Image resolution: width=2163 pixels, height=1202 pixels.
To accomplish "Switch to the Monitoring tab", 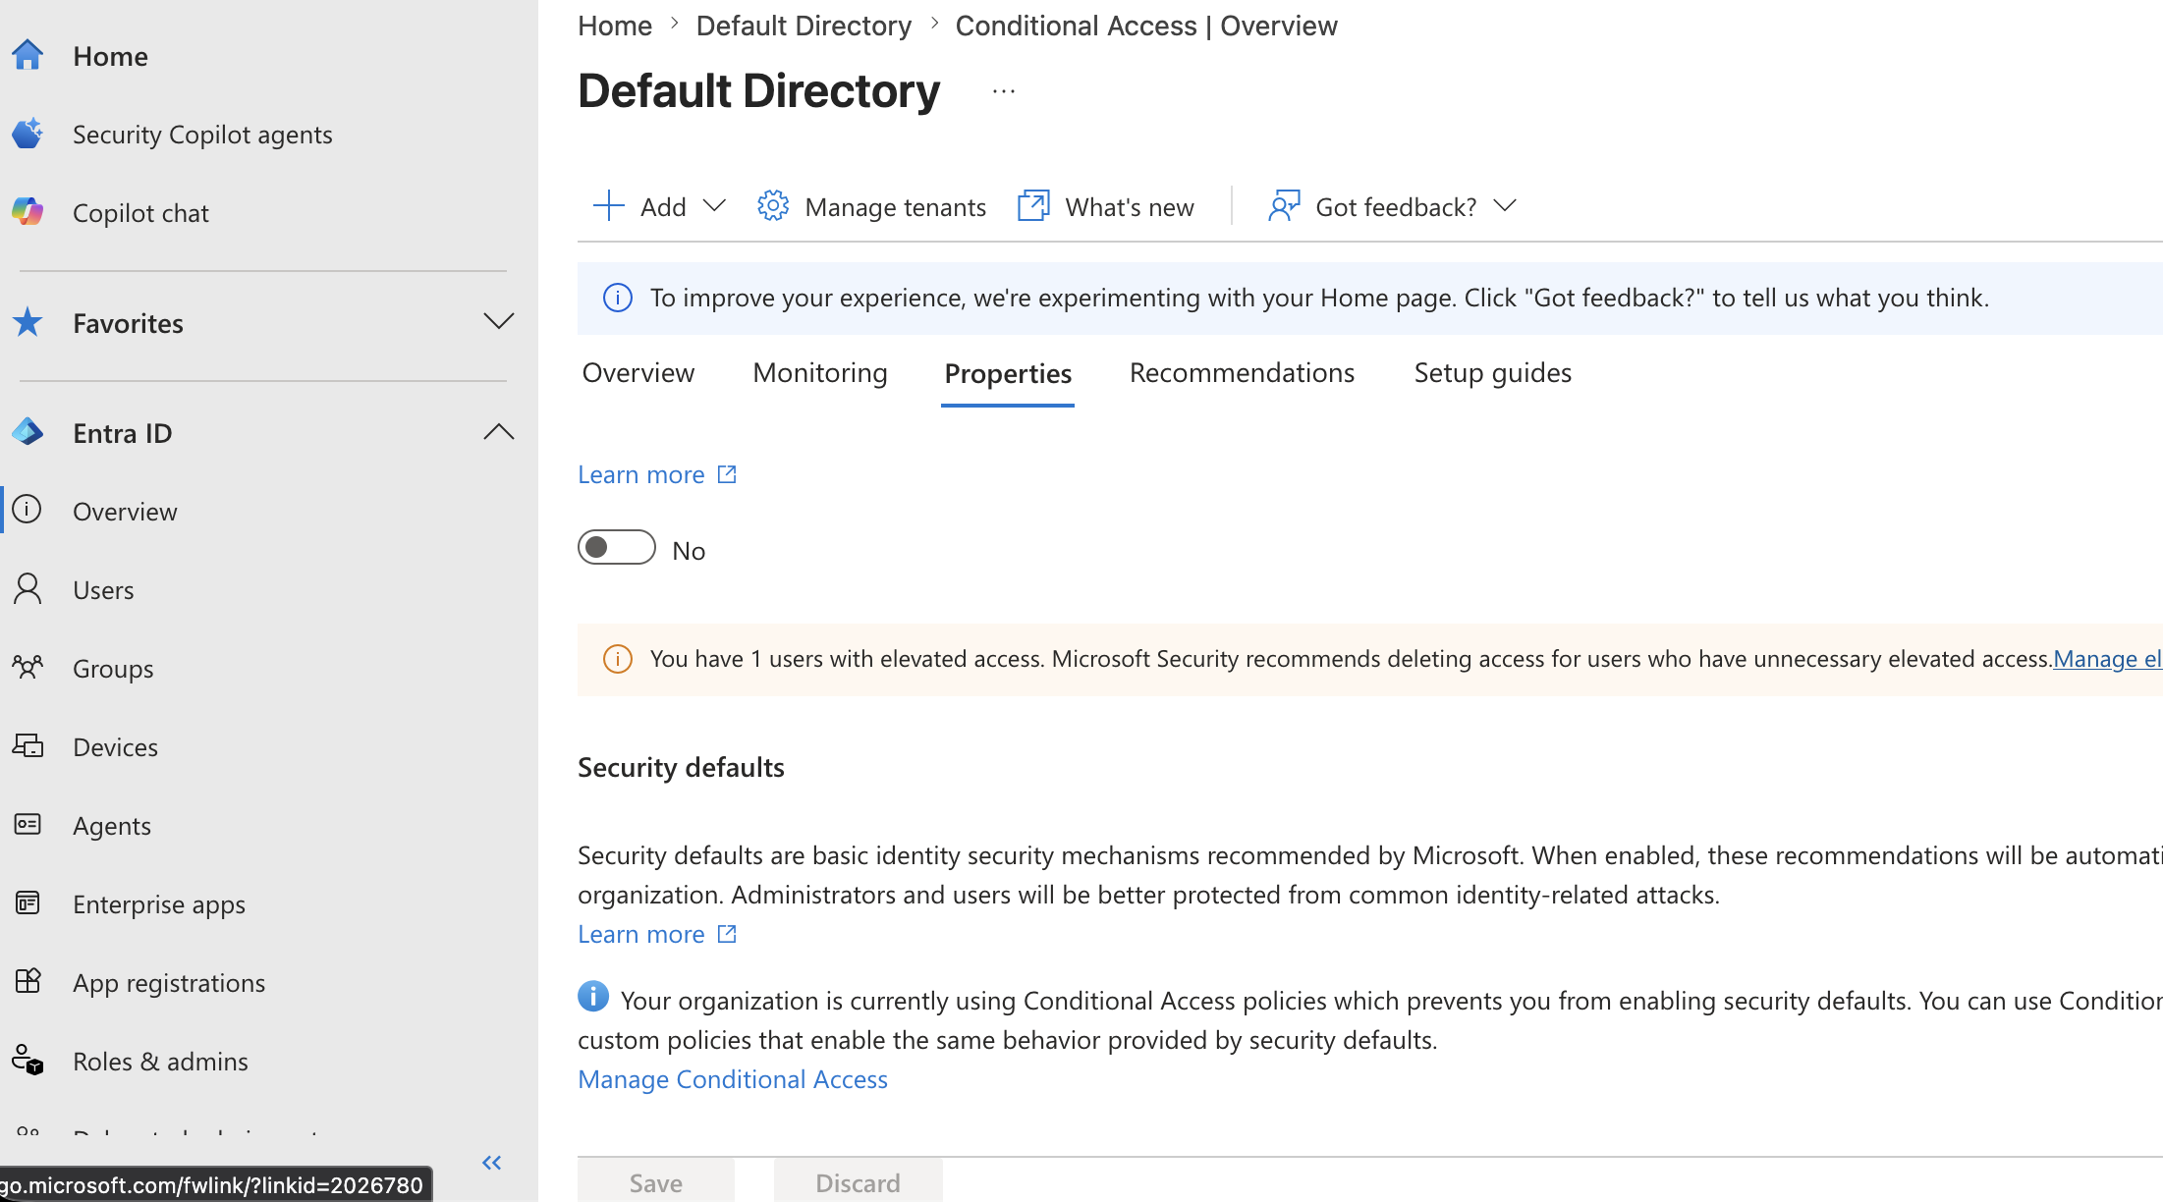I will pos(820,373).
